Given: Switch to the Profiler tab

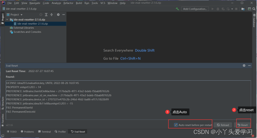Looking at the screenshot, I should pyautogui.click(x=60, y=132).
